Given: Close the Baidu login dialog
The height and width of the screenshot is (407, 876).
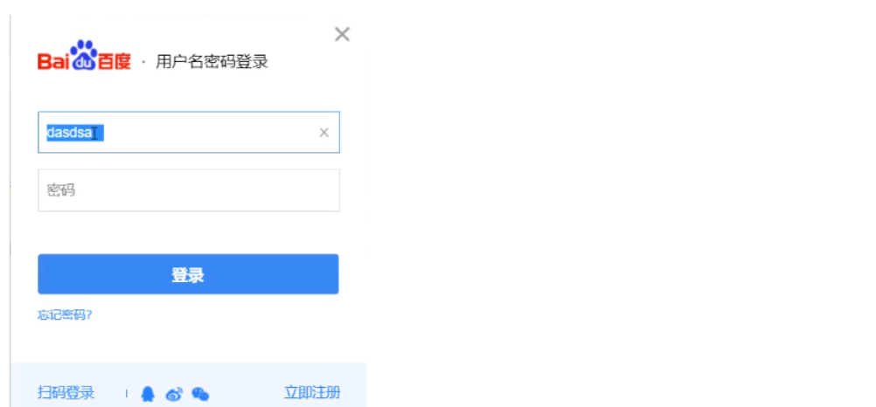Looking at the screenshot, I should point(342,35).
